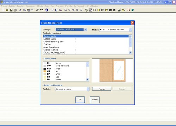The image size is (176, 126).
Task: Select the NOI negro color swatch
Action: 45,69
